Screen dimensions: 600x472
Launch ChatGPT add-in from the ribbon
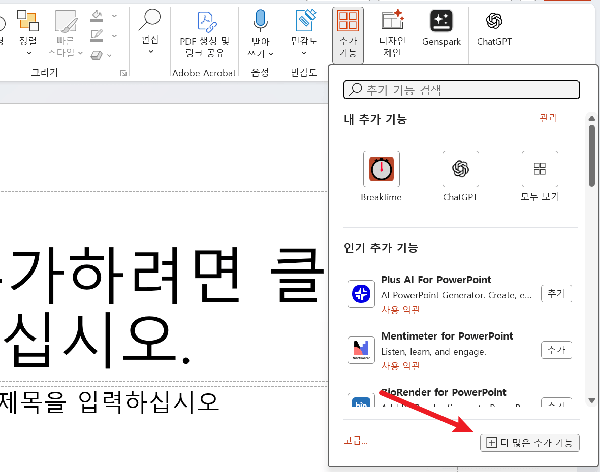(x=494, y=28)
